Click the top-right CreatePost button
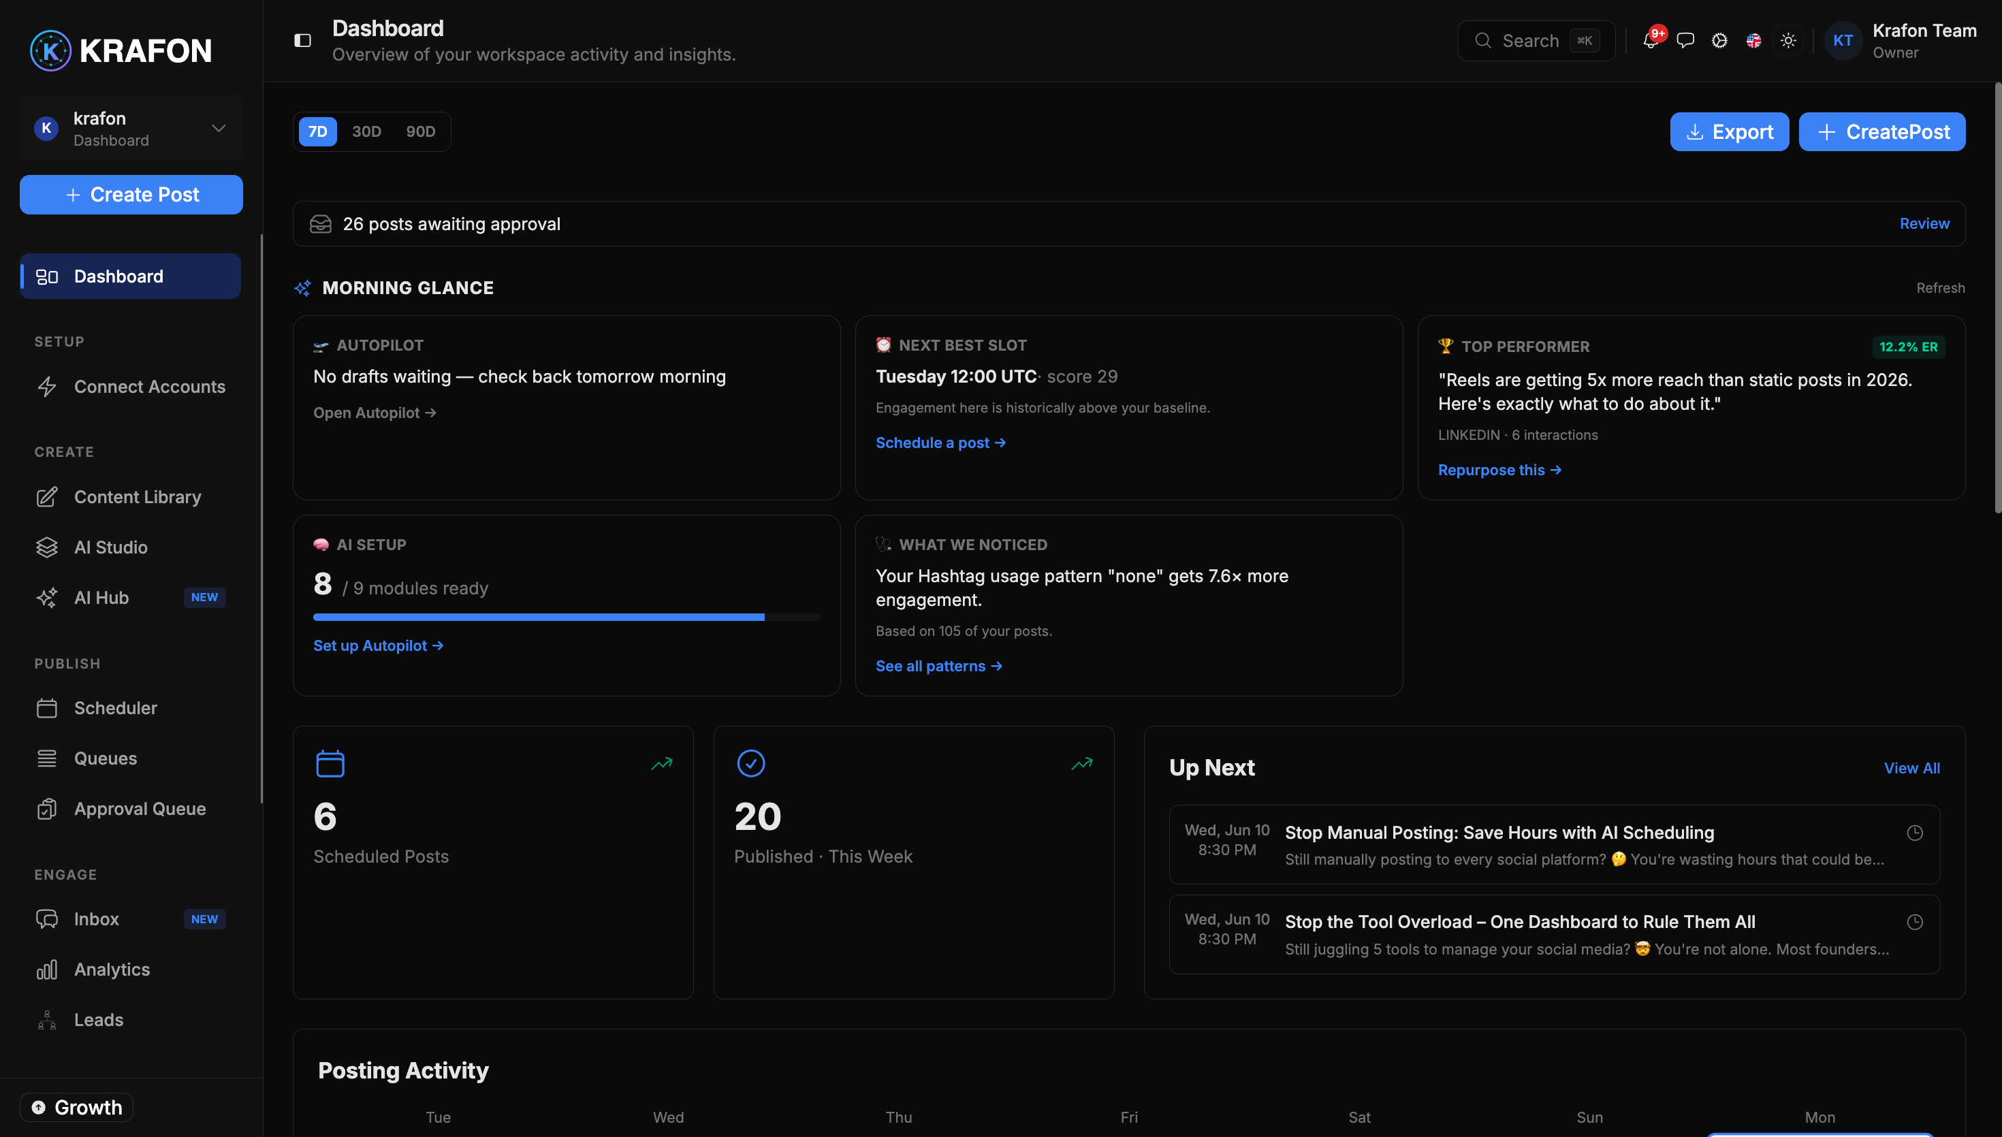This screenshot has height=1137, width=2002. point(1881,131)
